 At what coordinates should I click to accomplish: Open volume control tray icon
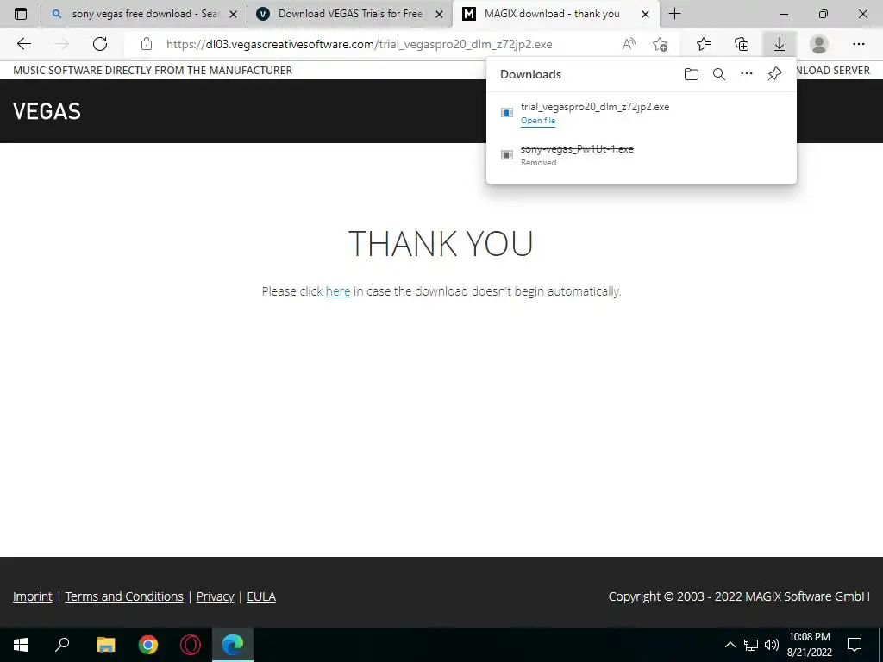[772, 645]
